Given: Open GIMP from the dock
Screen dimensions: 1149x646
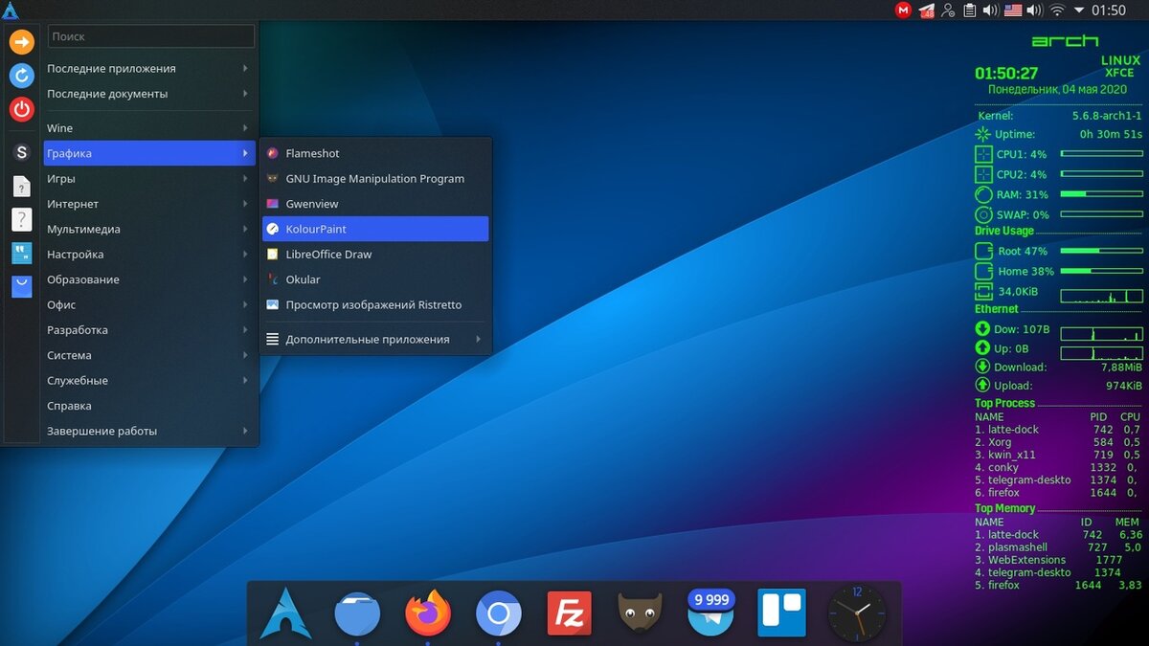Looking at the screenshot, I should [639, 613].
